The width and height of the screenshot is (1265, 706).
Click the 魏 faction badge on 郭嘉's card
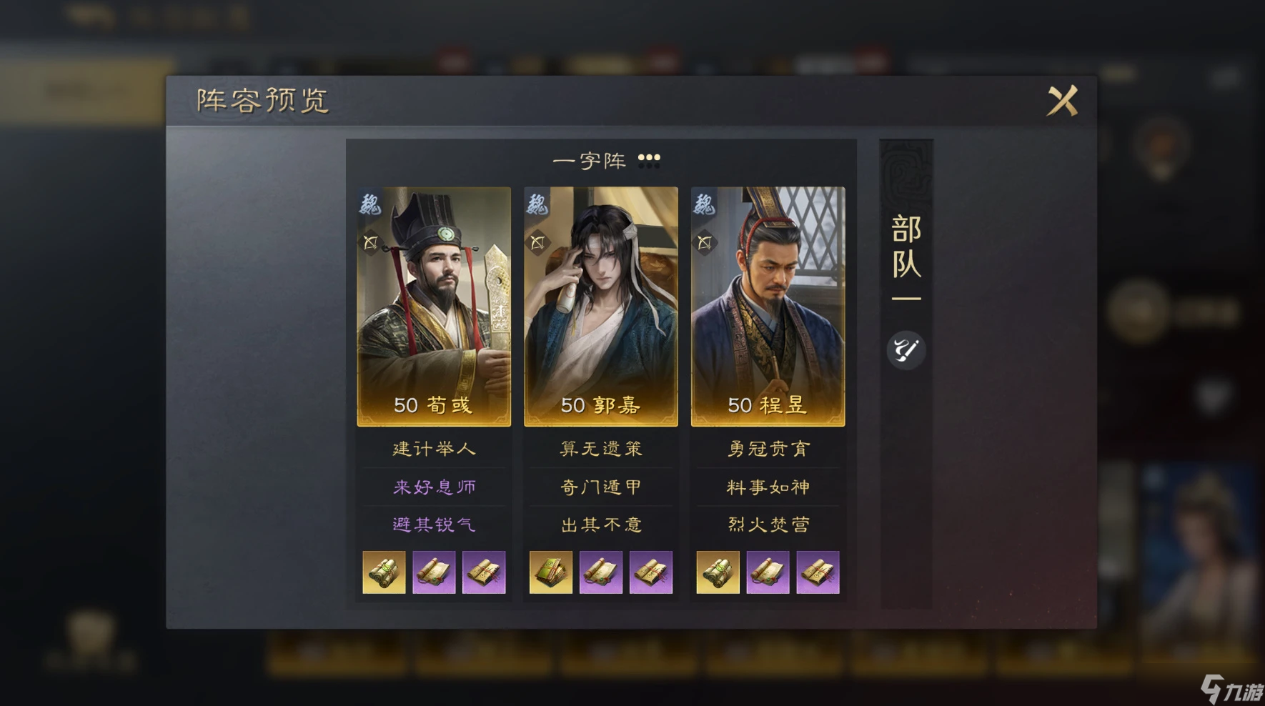[x=537, y=204]
